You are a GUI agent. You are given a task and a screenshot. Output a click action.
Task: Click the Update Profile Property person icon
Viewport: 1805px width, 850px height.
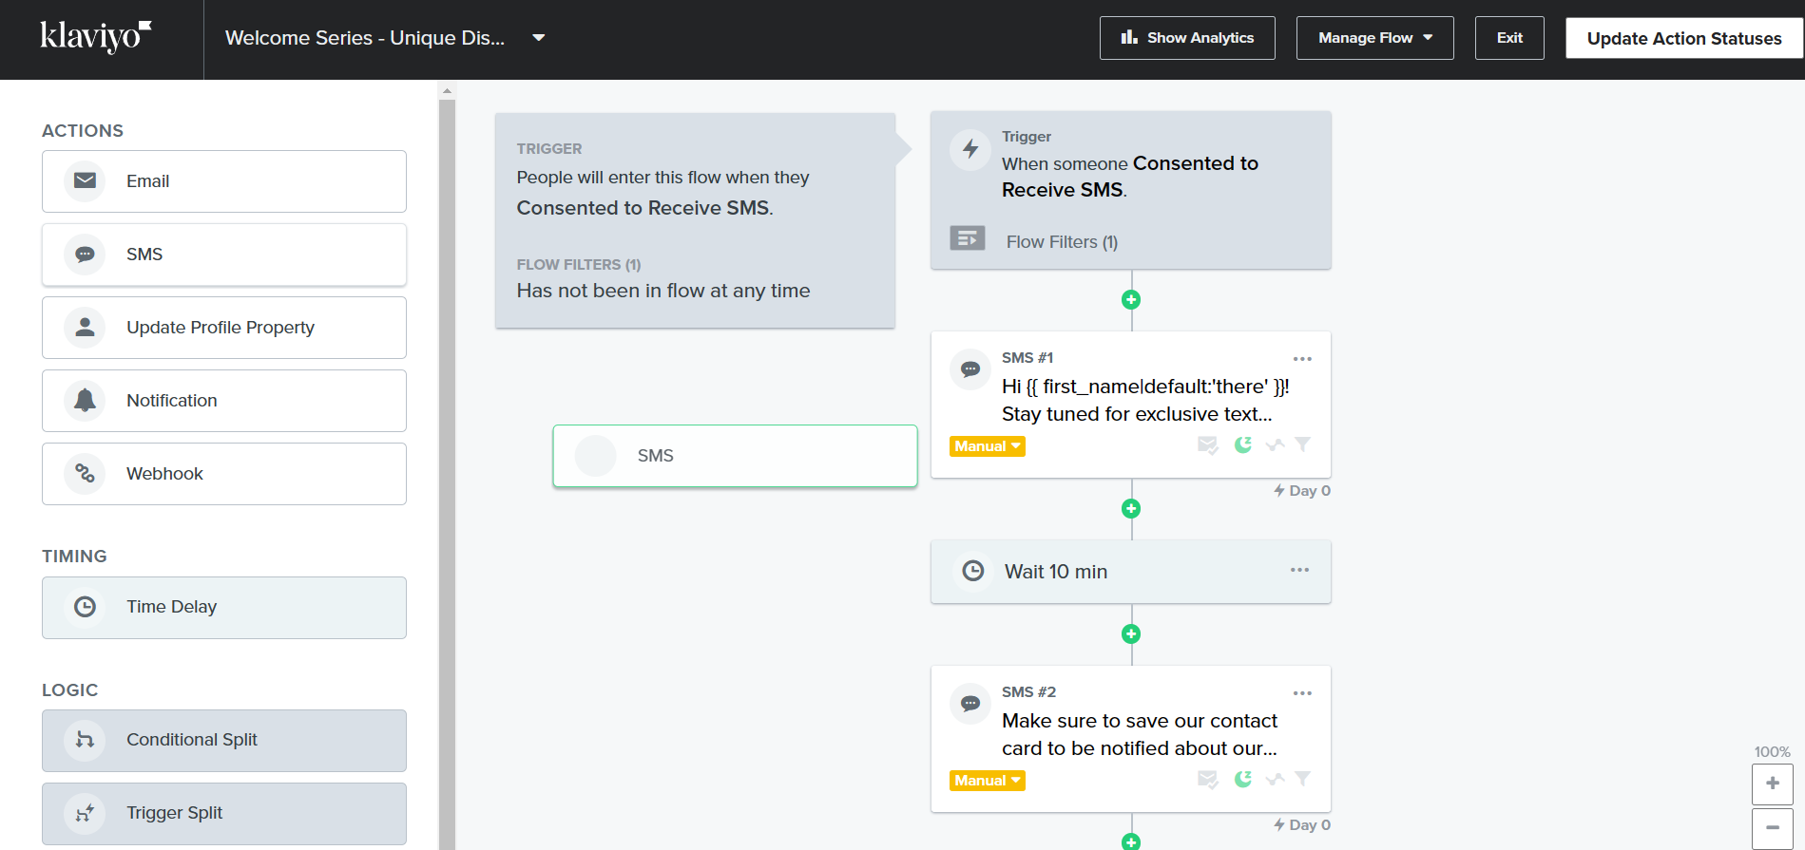tap(85, 327)
